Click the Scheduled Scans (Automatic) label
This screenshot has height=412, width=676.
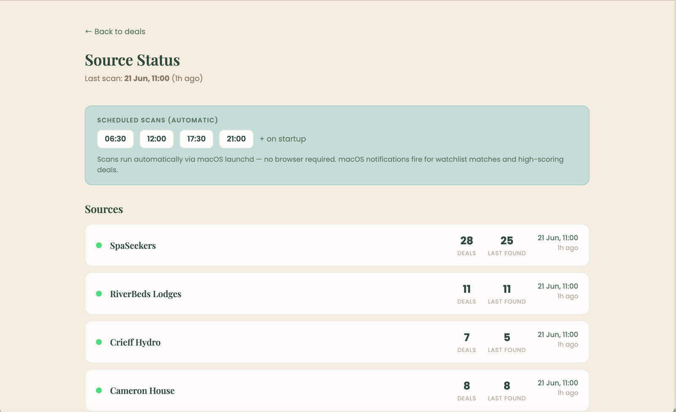[x=158, y=120]
